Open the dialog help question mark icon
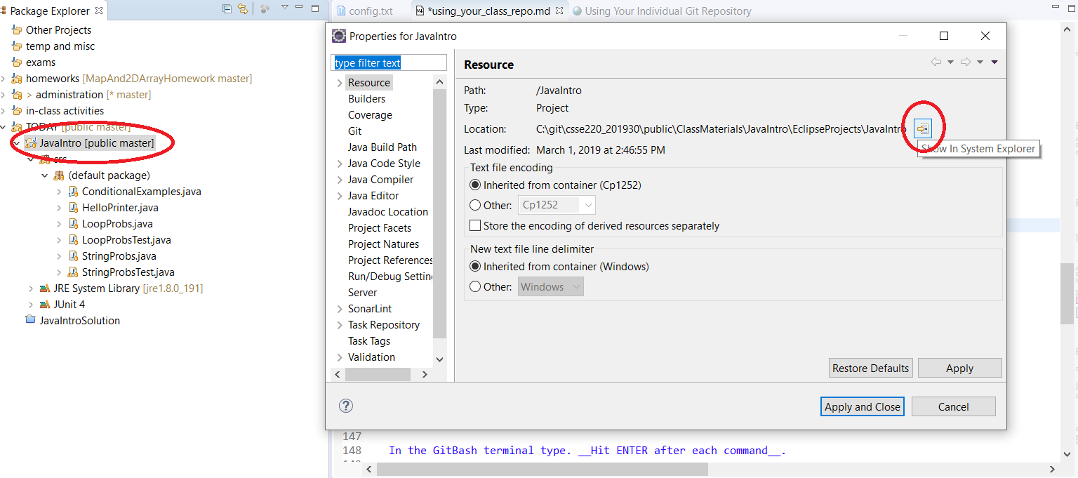1078x478 pixels. (x=345, y=406)
